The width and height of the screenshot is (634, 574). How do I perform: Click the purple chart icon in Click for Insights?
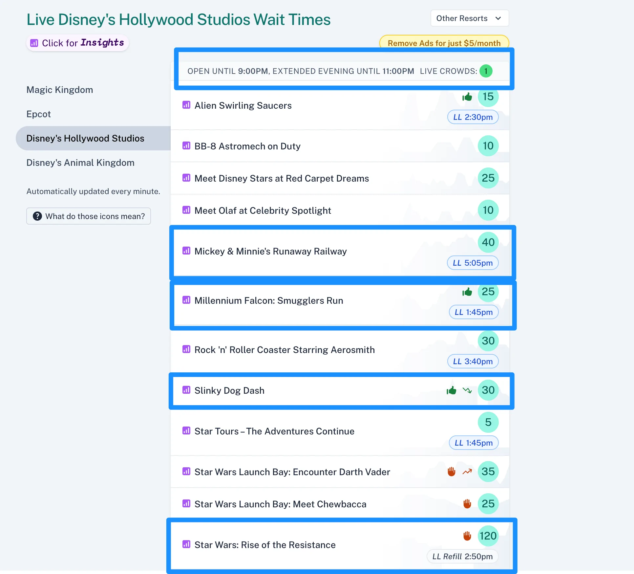click(x=34, y=43)
